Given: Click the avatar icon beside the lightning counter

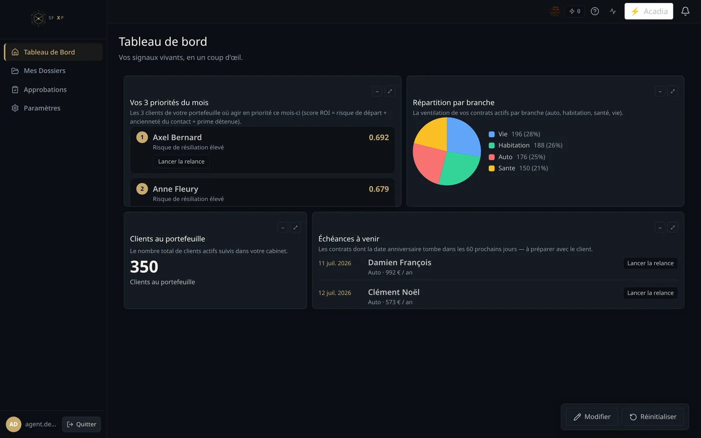Looking at the screenshot, I should 555,11.
